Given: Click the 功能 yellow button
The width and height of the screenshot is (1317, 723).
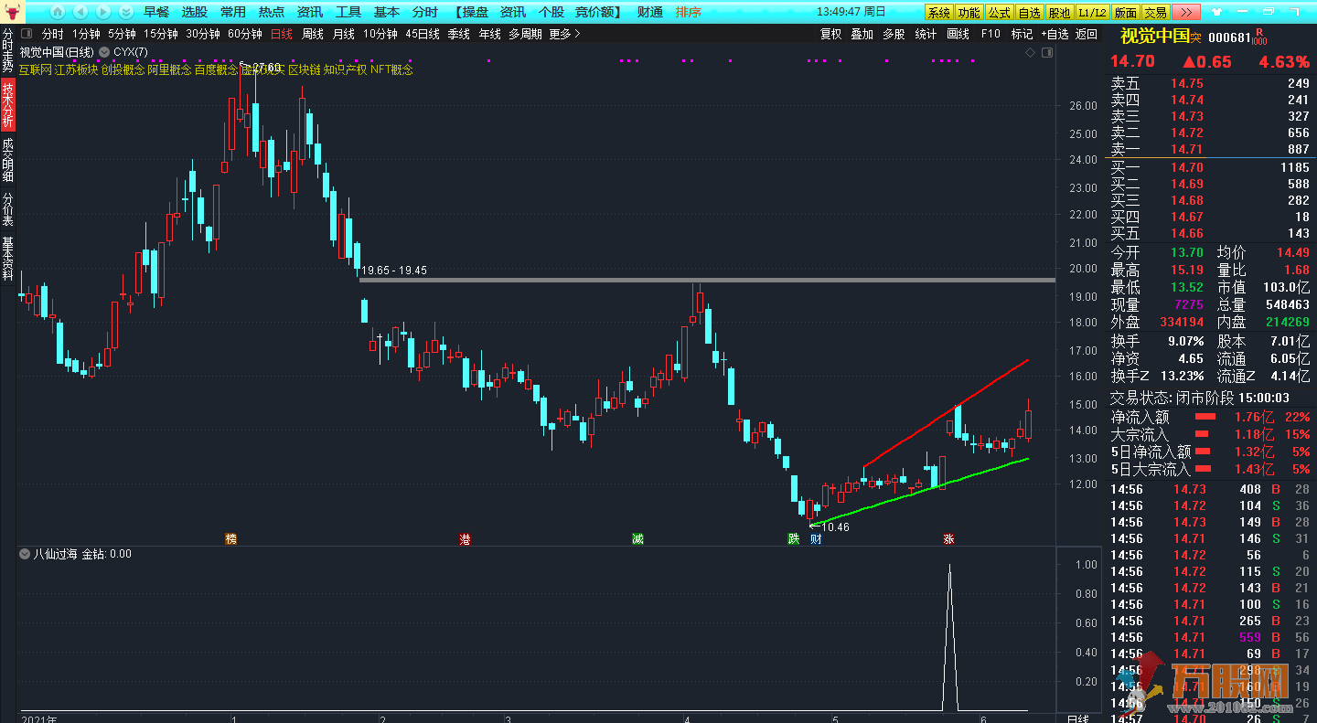Looking at the screenshot, I should 969,13.
